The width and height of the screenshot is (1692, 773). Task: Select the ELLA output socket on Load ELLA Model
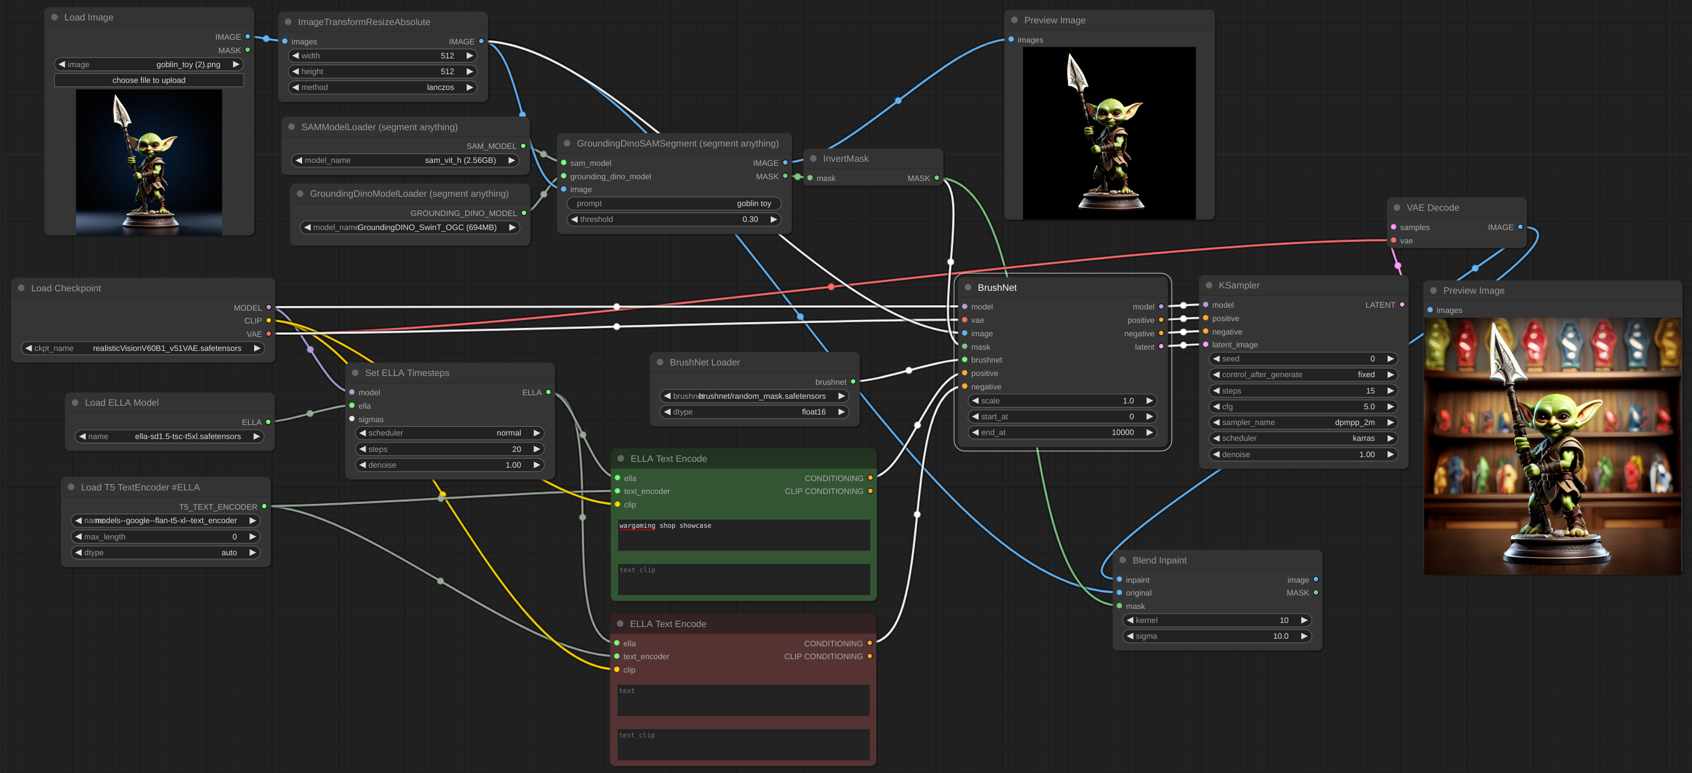(x=269, y=423)
